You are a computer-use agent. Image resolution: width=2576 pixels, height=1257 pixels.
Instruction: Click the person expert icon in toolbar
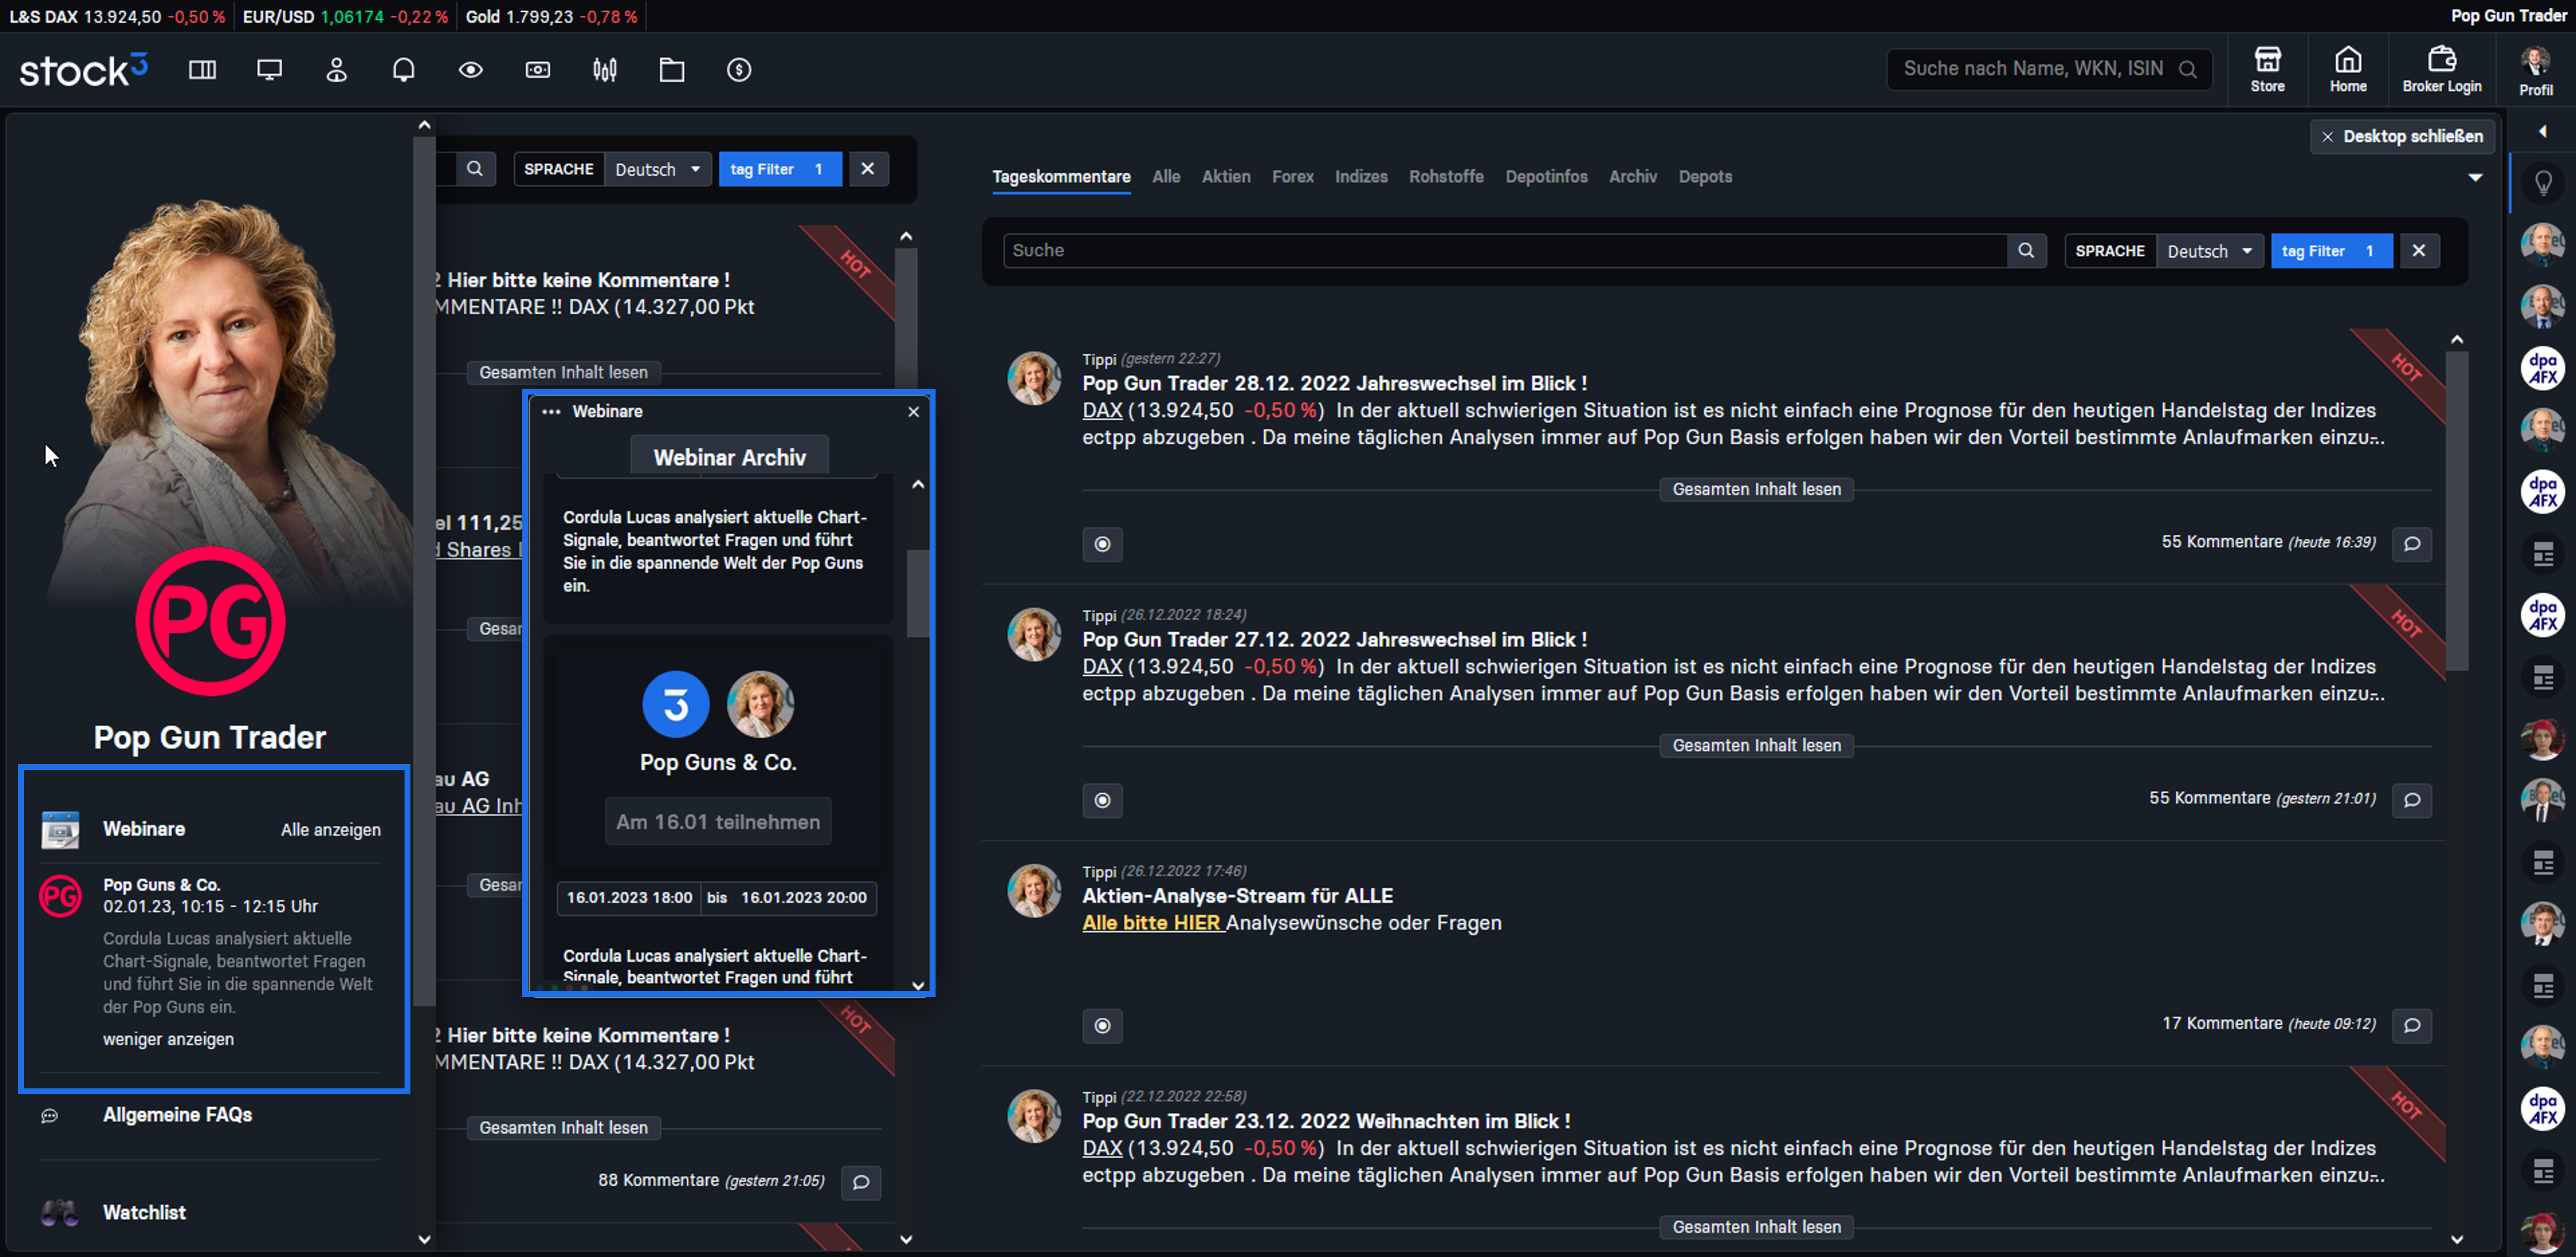point(337,70)
